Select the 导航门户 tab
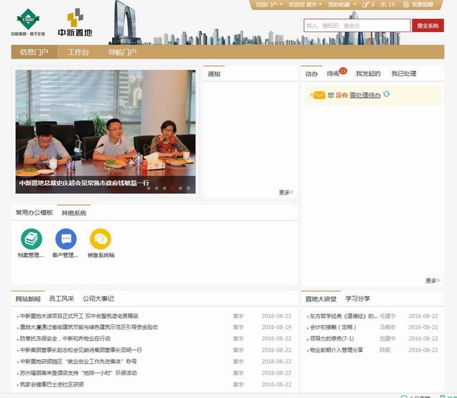457x398 pixels. [x=122, y=53]
